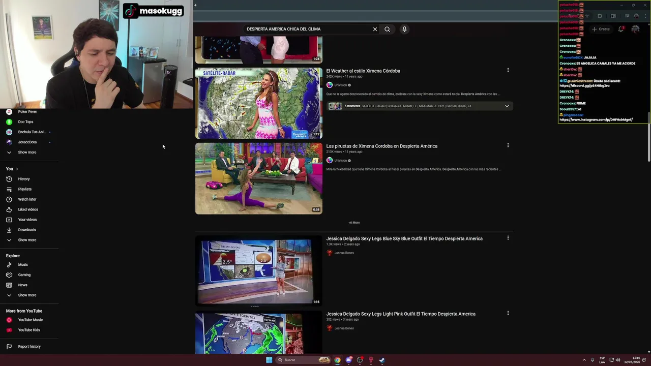
Task: Open Jessica Delgado Blue Sky Blue Outfit title
Action: pos(404,238)
